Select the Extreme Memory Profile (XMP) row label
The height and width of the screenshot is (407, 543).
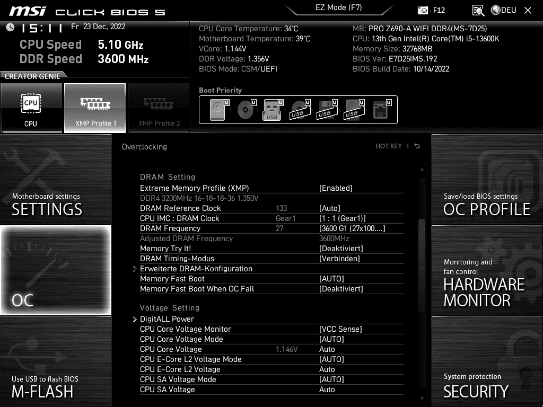click(x=194, y=188)
